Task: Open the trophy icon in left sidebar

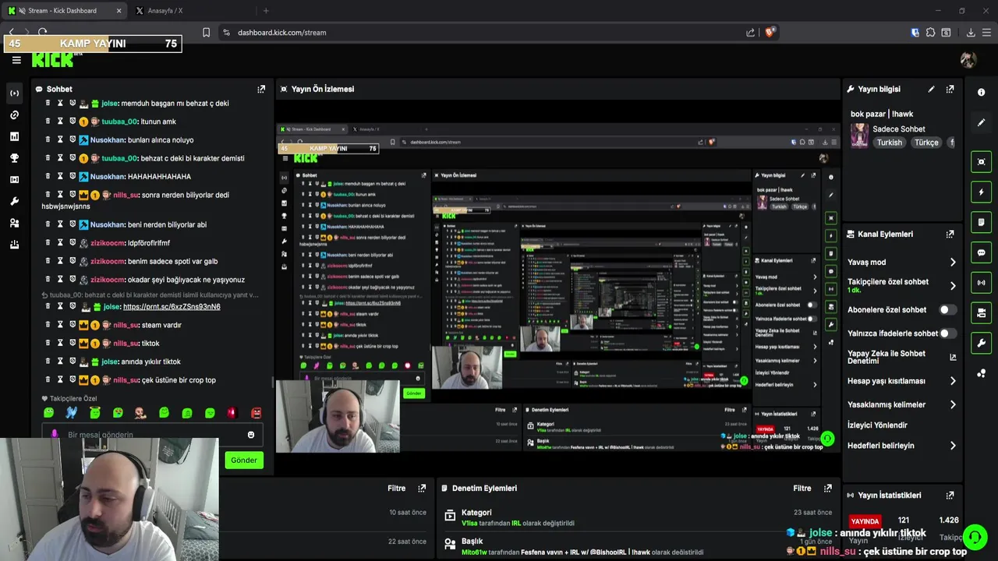Action: click(15, 158)
